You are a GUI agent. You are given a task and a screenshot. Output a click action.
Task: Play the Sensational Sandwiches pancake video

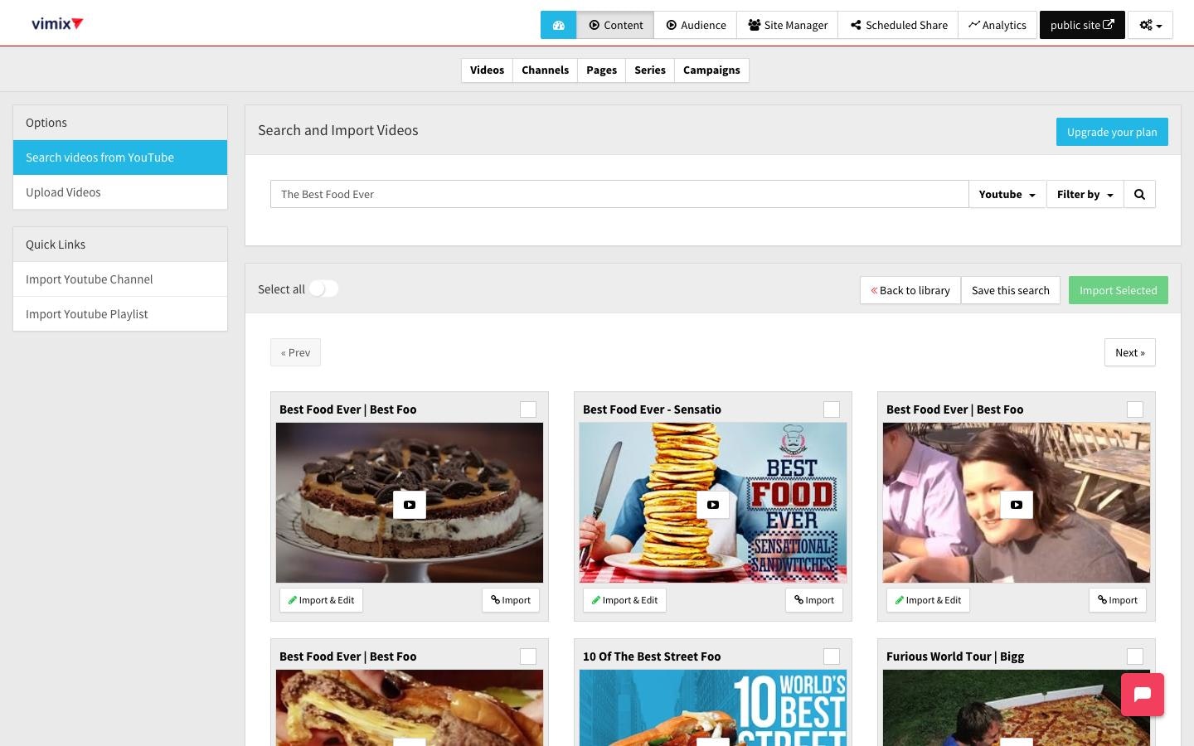(x=713, y=504)
